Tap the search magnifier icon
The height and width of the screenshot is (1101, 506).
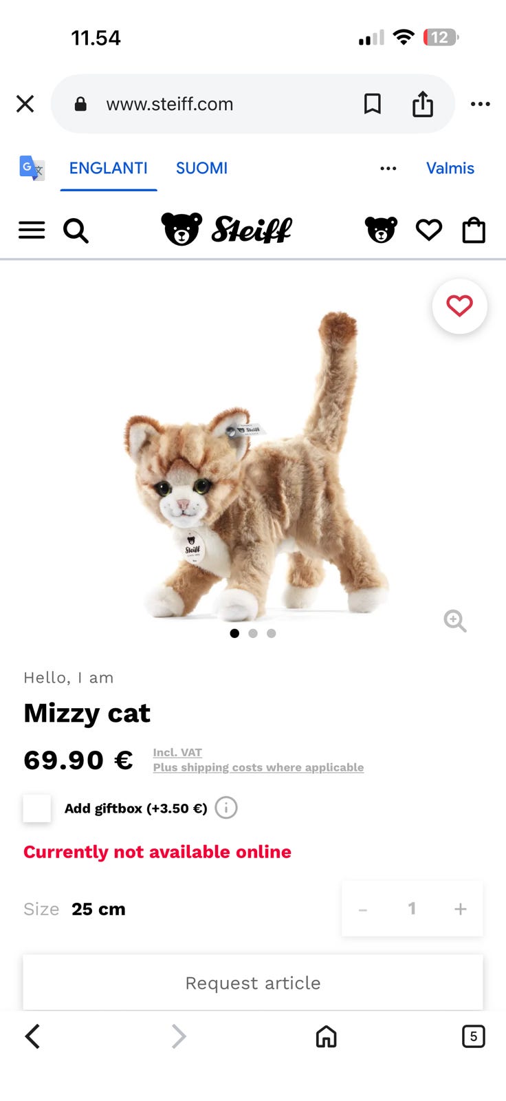tap(76, 231)
